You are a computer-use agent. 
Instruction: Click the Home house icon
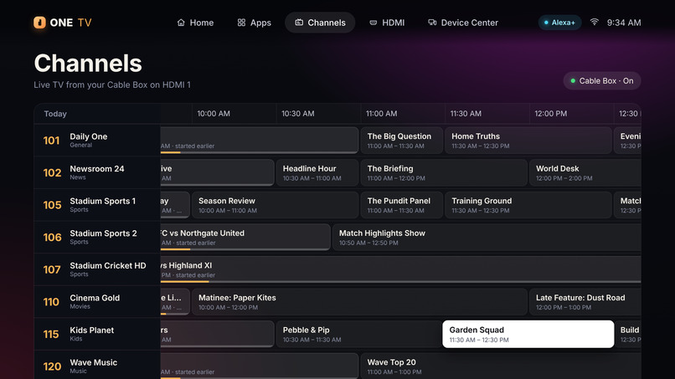click(181, 23)
